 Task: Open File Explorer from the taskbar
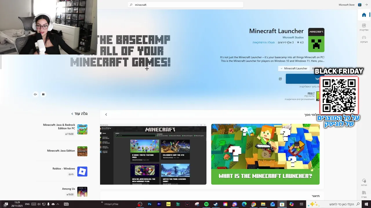point(263,204)
